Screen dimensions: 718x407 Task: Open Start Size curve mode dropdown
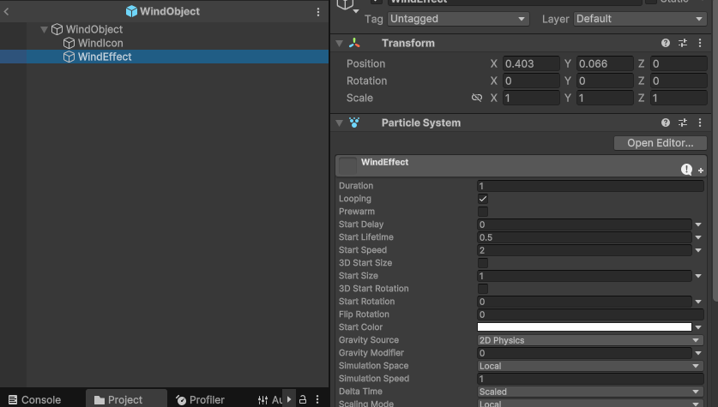(x=698, y=276)
